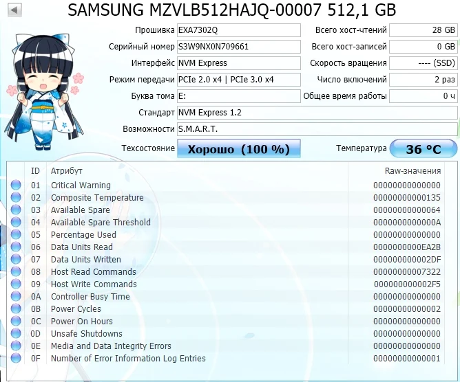Click the total host reads value 28 GB
460x382 pixels.
point(424,30)
